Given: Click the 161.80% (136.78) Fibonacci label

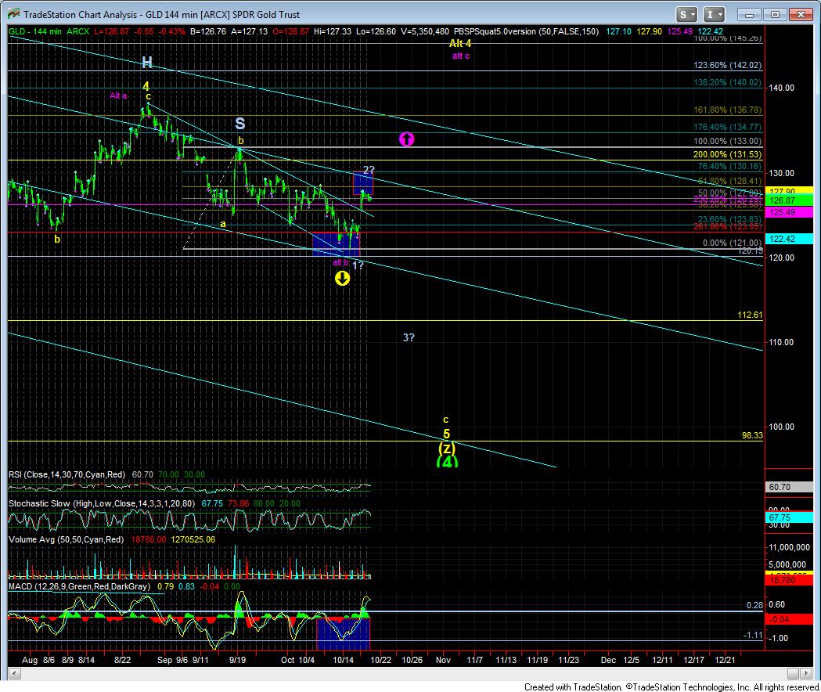Looking at the screenshot, I should [728, 110].
